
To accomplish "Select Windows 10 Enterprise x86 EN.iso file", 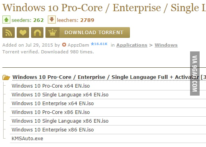I will coord(53,130).
